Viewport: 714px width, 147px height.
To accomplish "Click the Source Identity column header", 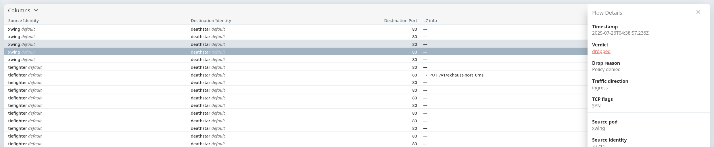I will pyautogui.click(x=23, y=21).
